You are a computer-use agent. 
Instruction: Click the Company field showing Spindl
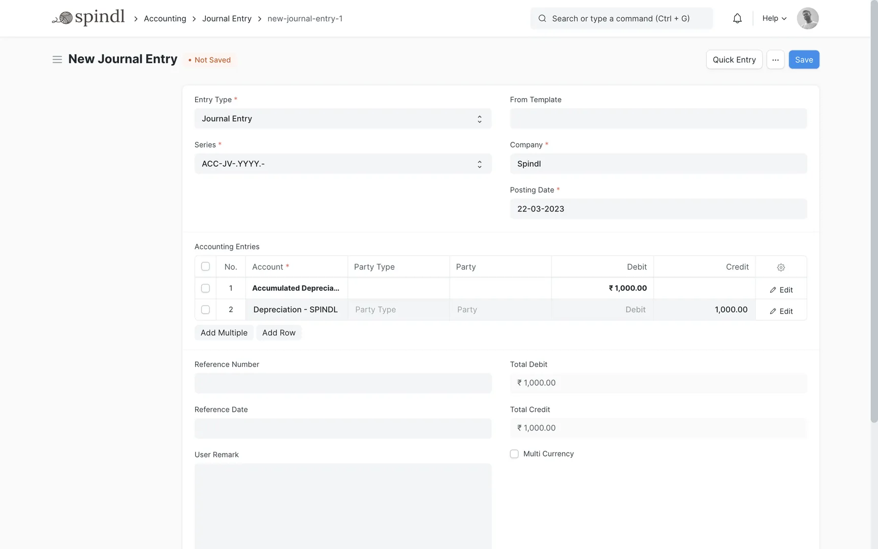click(x=658, y=164)
